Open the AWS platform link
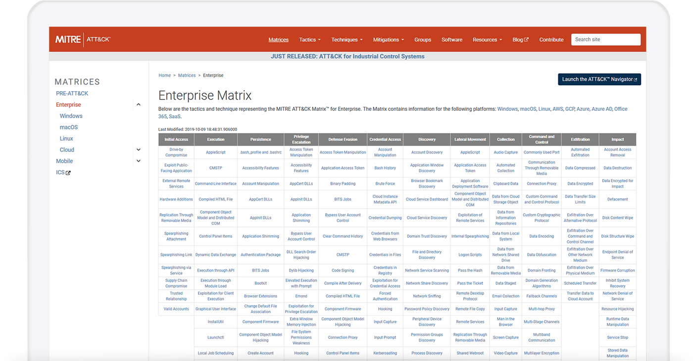The image size is (693, 361). [558, 109]
